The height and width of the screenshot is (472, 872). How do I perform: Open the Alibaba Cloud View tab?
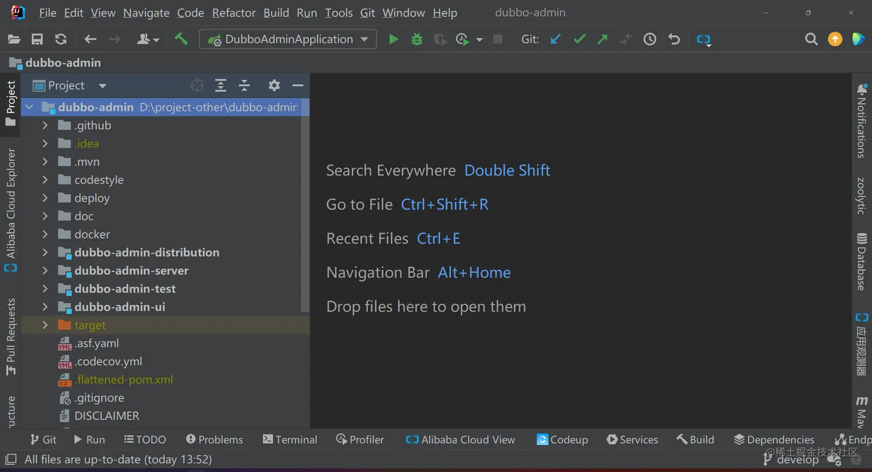[460, 440]
